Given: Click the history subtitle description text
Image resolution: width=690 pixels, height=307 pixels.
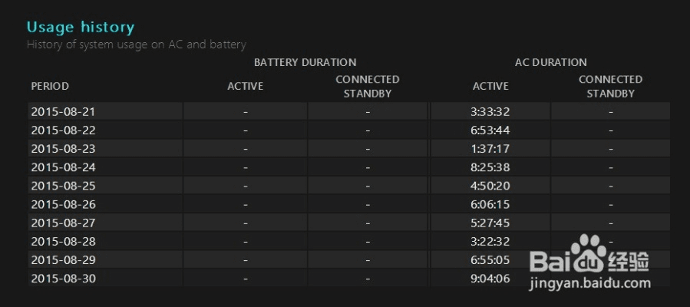Looking at the screenshot, I should pyautogui.click(x=136, y=45).
